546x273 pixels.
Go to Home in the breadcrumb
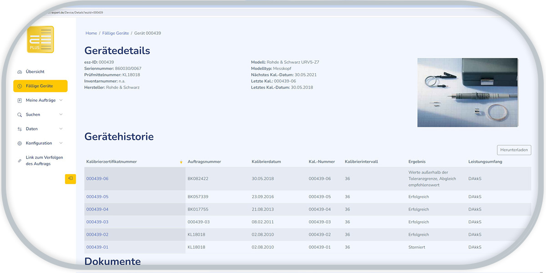(91, 33)
